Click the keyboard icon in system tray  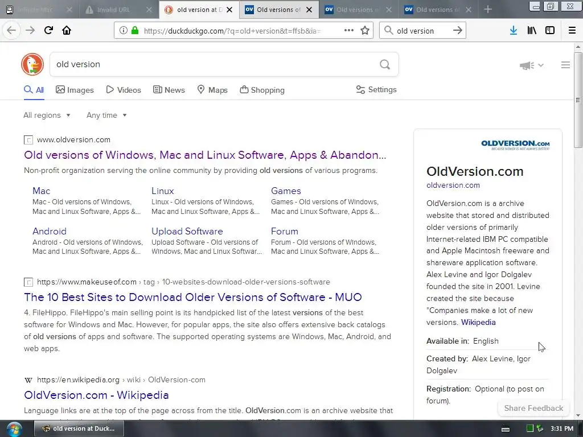tap(506, 429)
